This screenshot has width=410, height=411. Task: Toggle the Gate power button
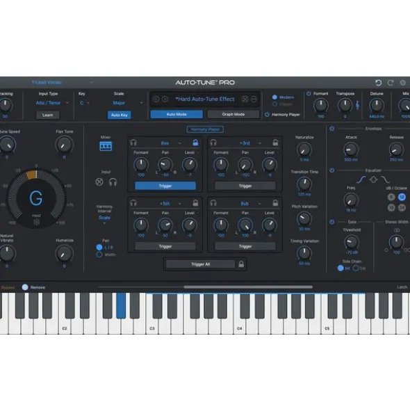pyautogui.click(x=332, y=222)
